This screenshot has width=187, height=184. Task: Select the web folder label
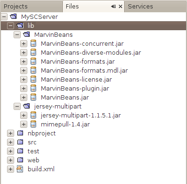point(33,160)
